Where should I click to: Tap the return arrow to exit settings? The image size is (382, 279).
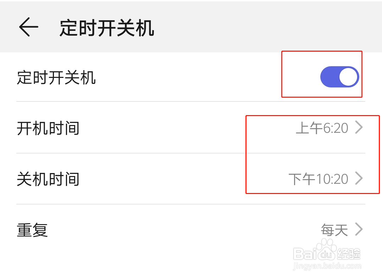coord(28,27)
